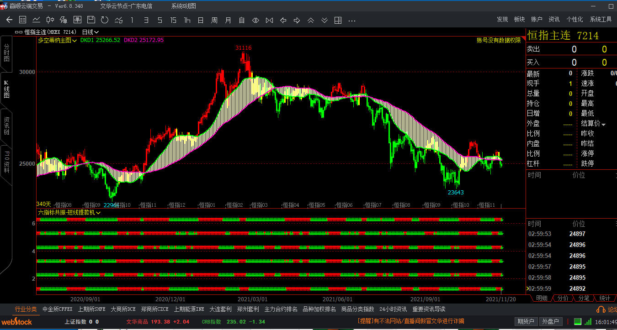The image size is (617, 330).
Task: Select the candlestick chart icon
Action: 50,20
